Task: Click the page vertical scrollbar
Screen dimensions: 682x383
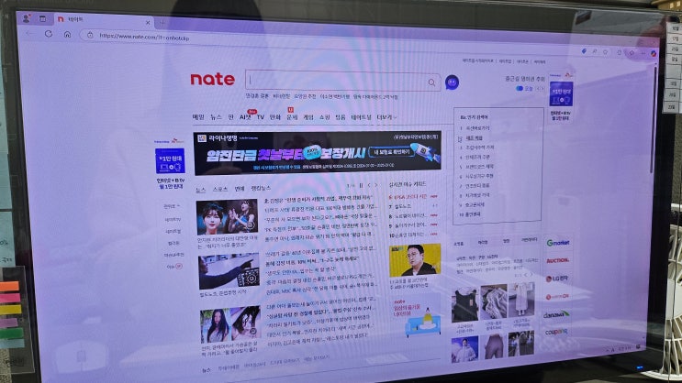Action: coord(654,119)
